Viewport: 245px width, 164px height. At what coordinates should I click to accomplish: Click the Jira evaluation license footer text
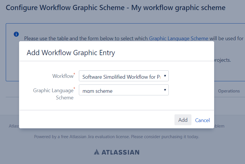116,137
